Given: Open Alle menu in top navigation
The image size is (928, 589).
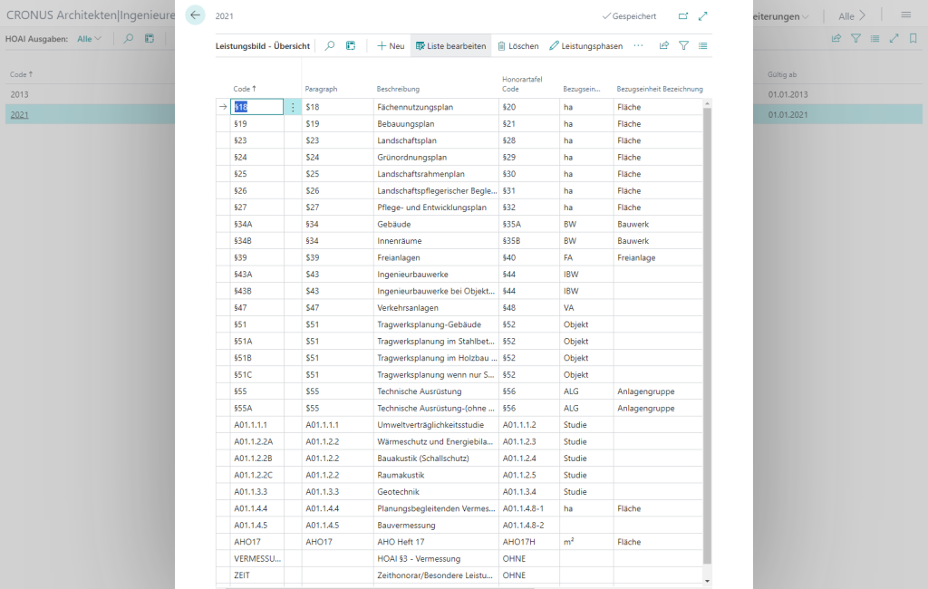Looking at the screenshot, I should click(852, 16).
